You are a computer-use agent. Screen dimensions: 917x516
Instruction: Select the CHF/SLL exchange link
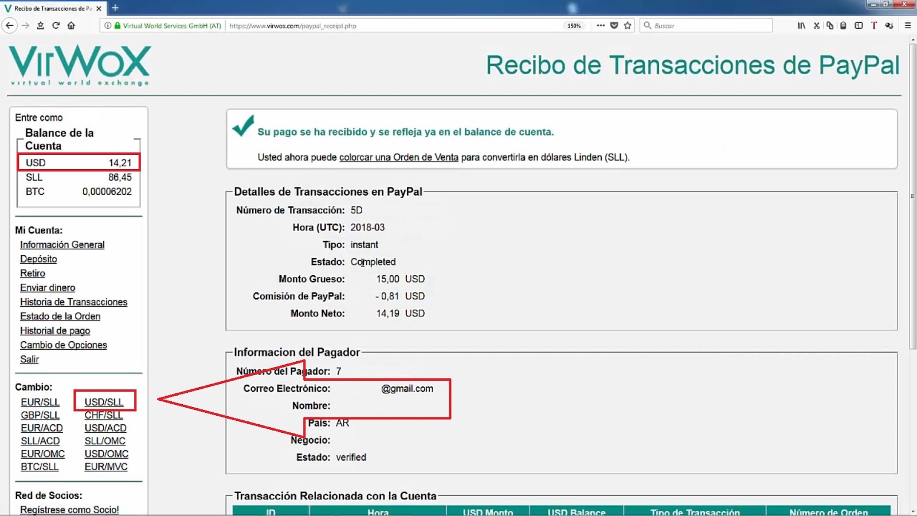(x=104, y=415)
